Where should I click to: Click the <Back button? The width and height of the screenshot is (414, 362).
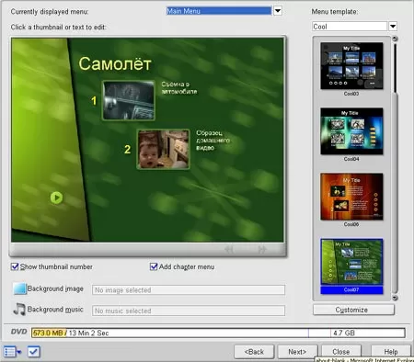pos(254,352)
